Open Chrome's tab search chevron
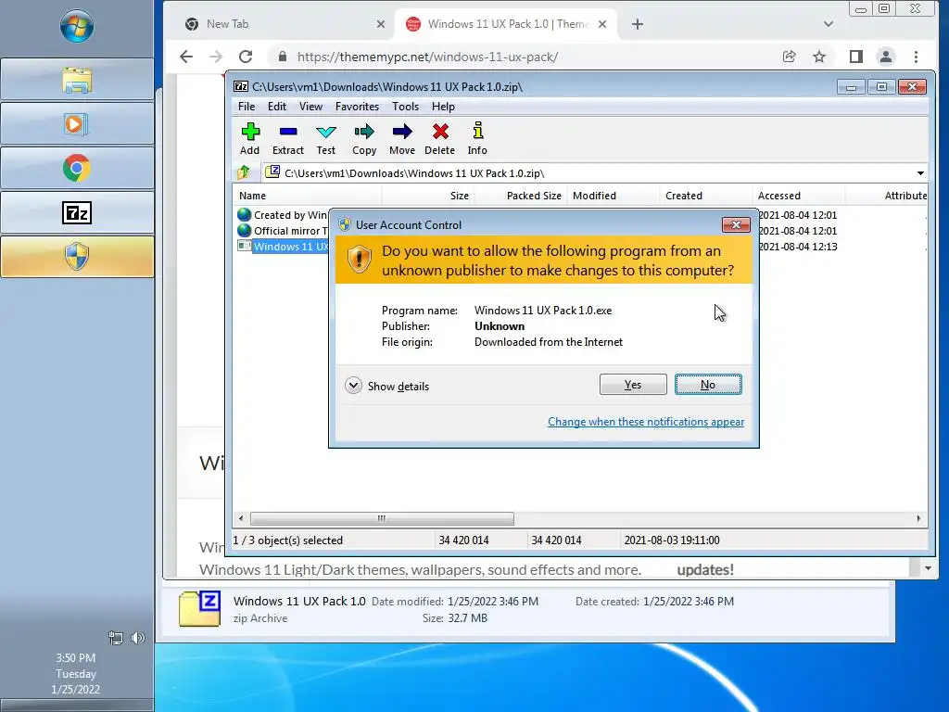The width and height of the screenshot is (949, 712). (x=828, y=24)
